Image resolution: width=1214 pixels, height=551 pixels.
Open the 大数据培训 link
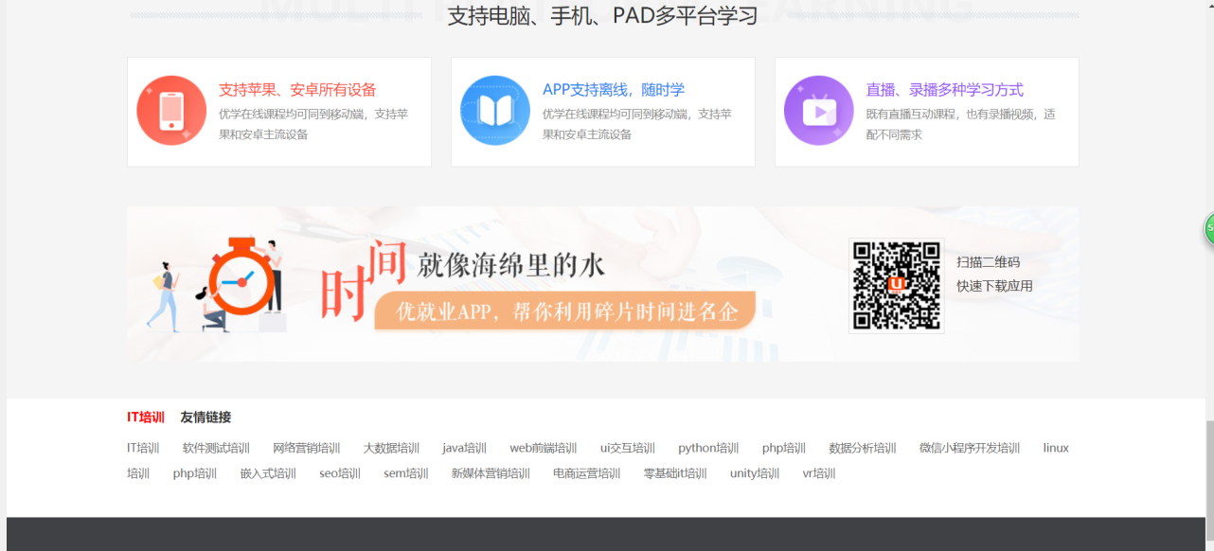tap(392, 448)
